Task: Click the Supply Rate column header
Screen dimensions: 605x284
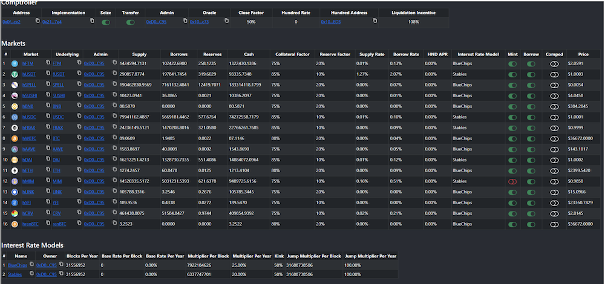Action: pos(372,54)
